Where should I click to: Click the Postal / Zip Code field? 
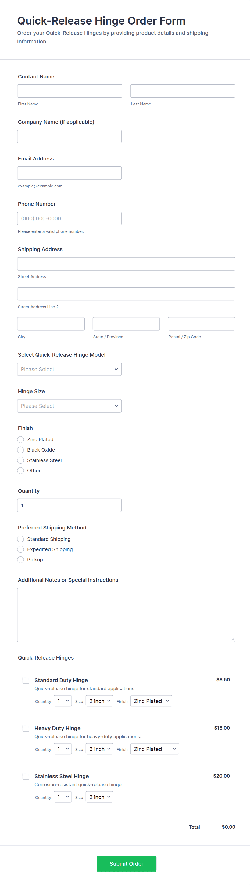pyautogui.click(x=201, y=324)
